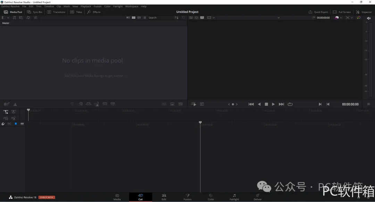The image size is (375, 202).
Task: Toggle the Inspector panel
Action: click(x=364, y=12)
